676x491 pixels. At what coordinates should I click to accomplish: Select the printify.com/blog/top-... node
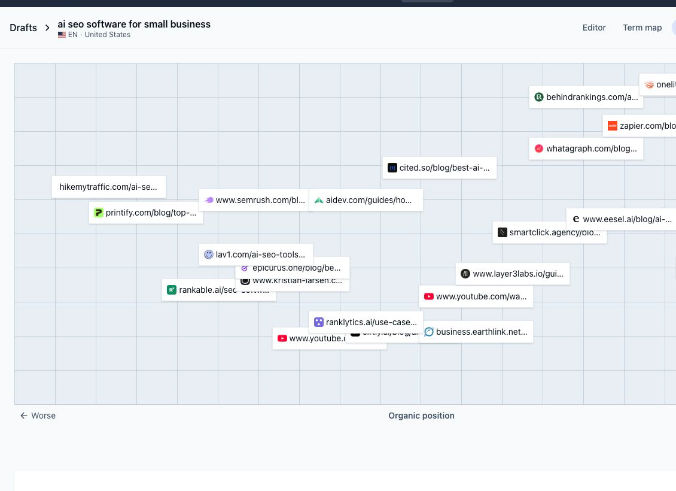(146, 213)
